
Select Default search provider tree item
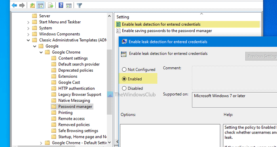coord(79,64)
